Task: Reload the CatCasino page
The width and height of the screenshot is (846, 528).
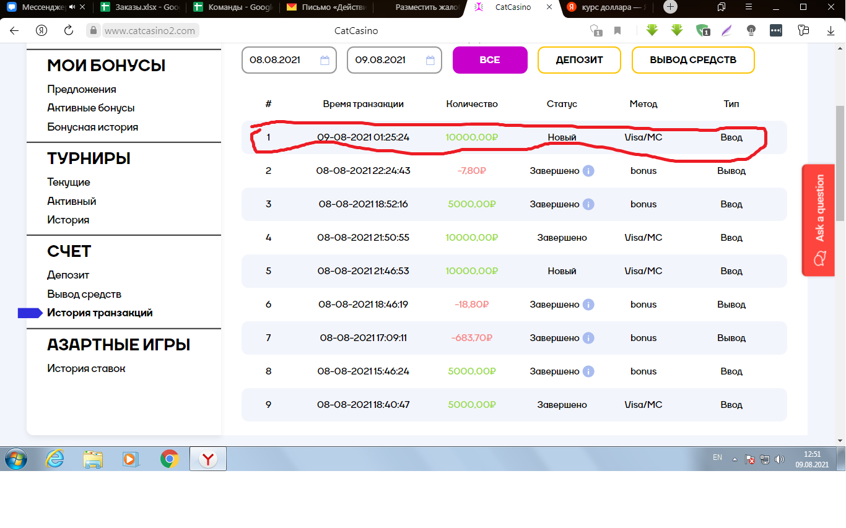Action: point(69,30)
